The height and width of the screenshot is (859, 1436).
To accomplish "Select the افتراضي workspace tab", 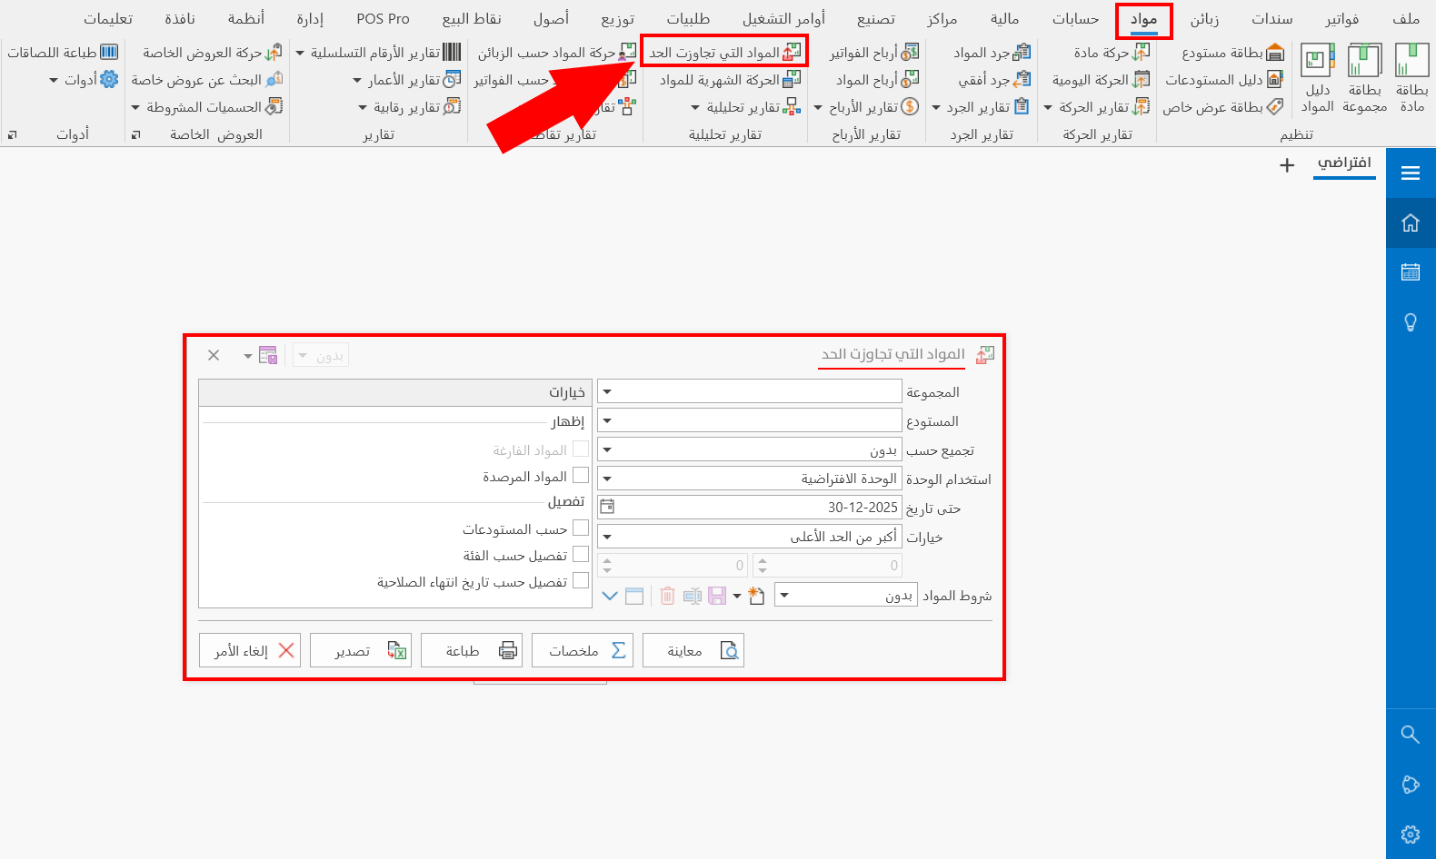I will tap(1344, 163).
